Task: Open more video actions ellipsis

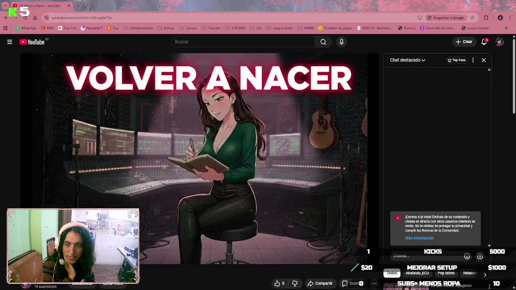Action: point(374,284)
